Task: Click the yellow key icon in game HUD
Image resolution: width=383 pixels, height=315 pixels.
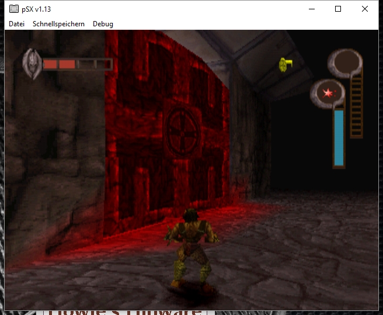Action: 285,65
